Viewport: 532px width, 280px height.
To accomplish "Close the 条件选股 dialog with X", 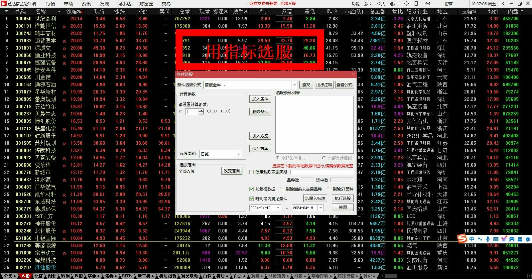I will [x=353, y=74].
